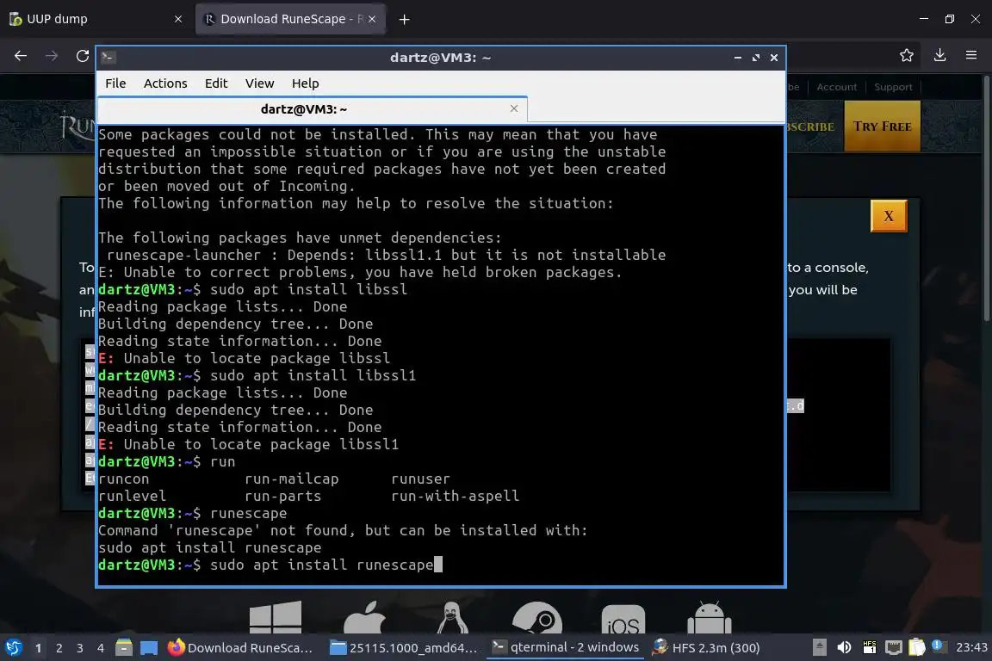Open the browser downloads panel
The height and width of the screenshot is (661, 992).
coord(940,56)
